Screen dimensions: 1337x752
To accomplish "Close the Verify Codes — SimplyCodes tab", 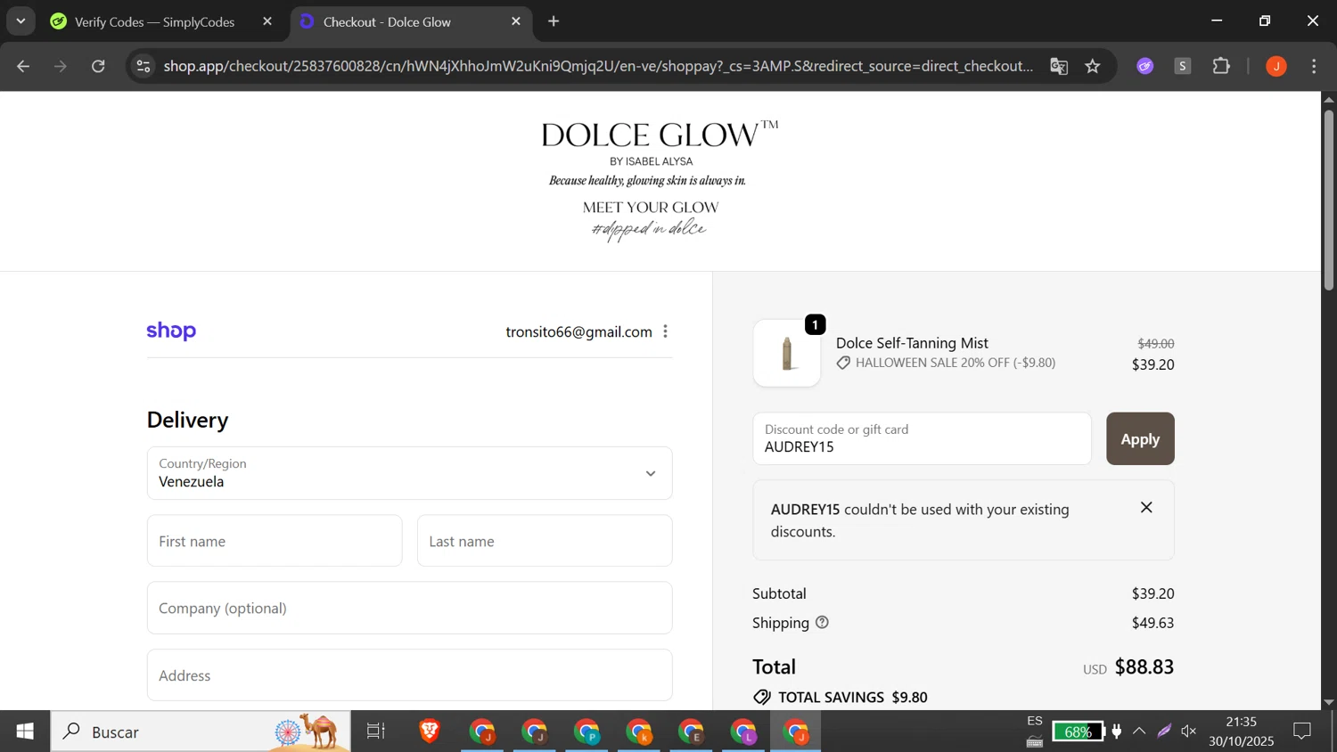I will [267, 21].
